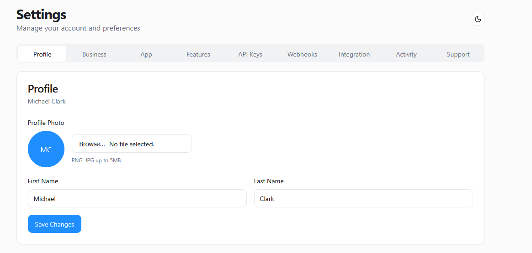Focus the First Name field
The height and width of the screenshot is (253, 532).
pos(137,199)
